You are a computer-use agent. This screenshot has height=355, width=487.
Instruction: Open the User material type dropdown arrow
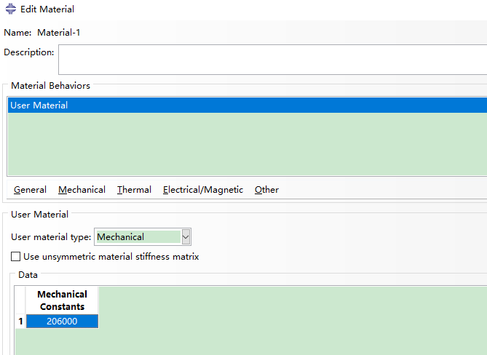tap(186, 237)
